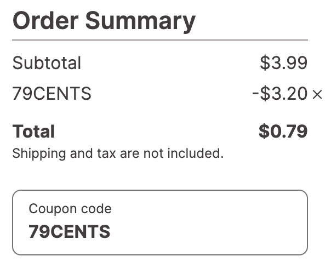331x262 pixels.
Task: Click empty space right of the coupon text in the field
Action: point(219,231)
